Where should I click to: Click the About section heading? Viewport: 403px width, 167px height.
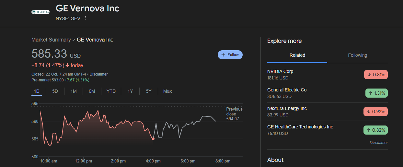(x=275, y=160)
